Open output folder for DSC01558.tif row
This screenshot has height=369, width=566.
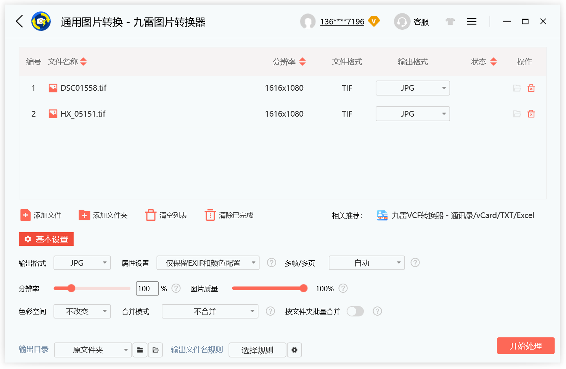click(517, 88)
